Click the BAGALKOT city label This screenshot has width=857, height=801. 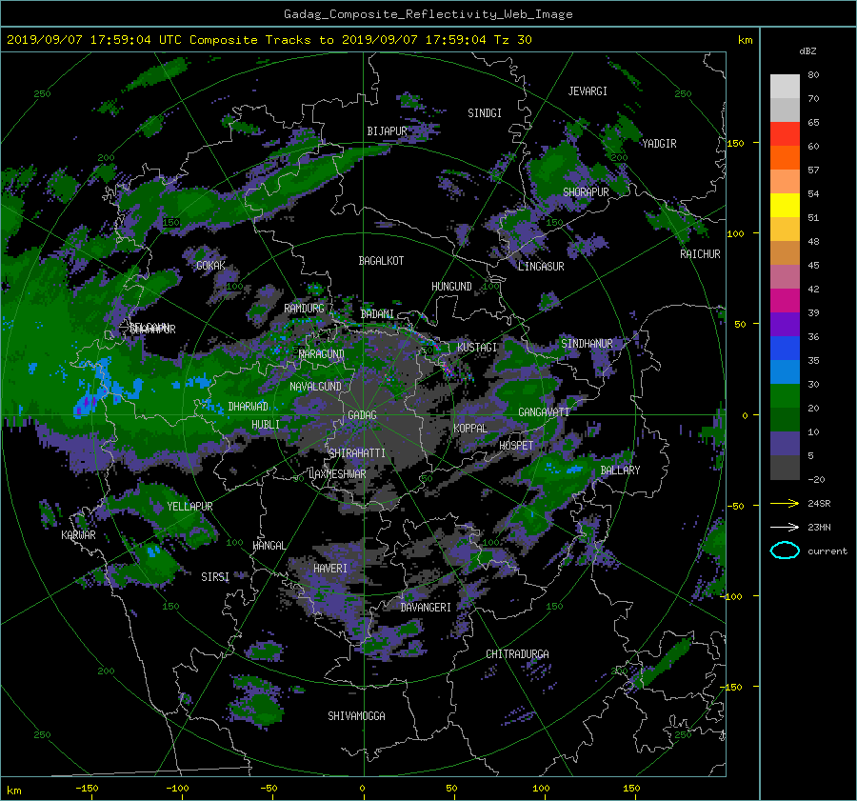[x=381, y=261]
